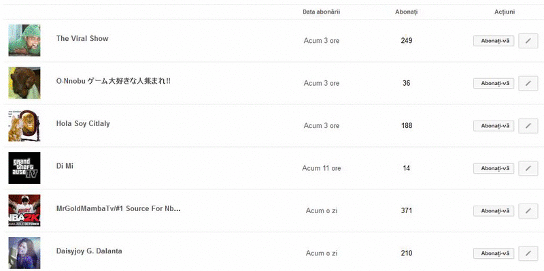Subscribe to Hola Soy Citlaly
Image resolution: width=544 pixels, height=271 pixels.
[494, 126]
